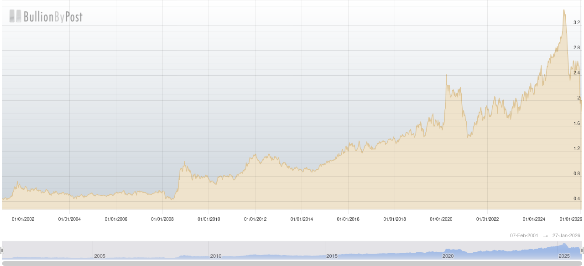Click the 01/01/2016 axis label
The height and width of the screenshot is (266, 584).
[348, 219]
